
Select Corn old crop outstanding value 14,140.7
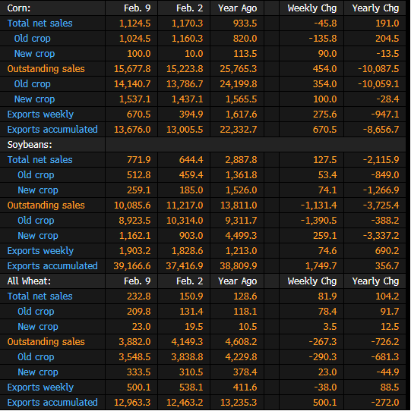coord(132,84)
